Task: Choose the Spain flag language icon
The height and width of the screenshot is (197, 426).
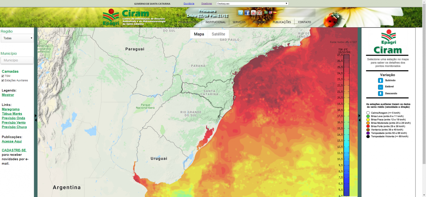Action: coord(275,12)
